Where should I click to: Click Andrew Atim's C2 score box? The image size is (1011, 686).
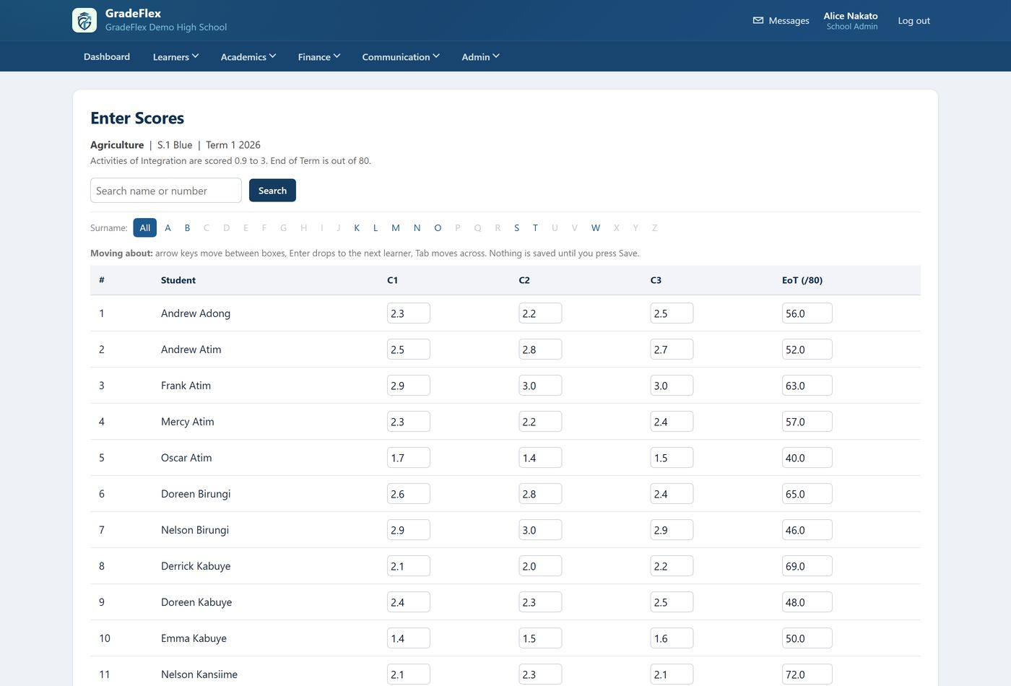pyautogui.click(x=540, y=349)
